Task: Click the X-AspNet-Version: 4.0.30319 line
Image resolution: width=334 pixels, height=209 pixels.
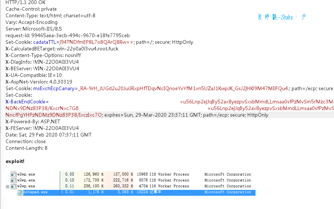Action: pos(39,82)
